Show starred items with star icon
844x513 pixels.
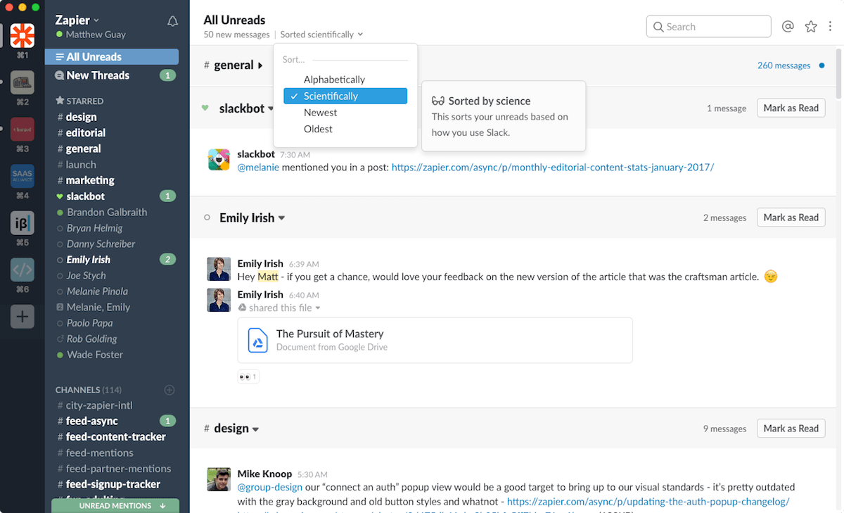[x=811, y=26]
